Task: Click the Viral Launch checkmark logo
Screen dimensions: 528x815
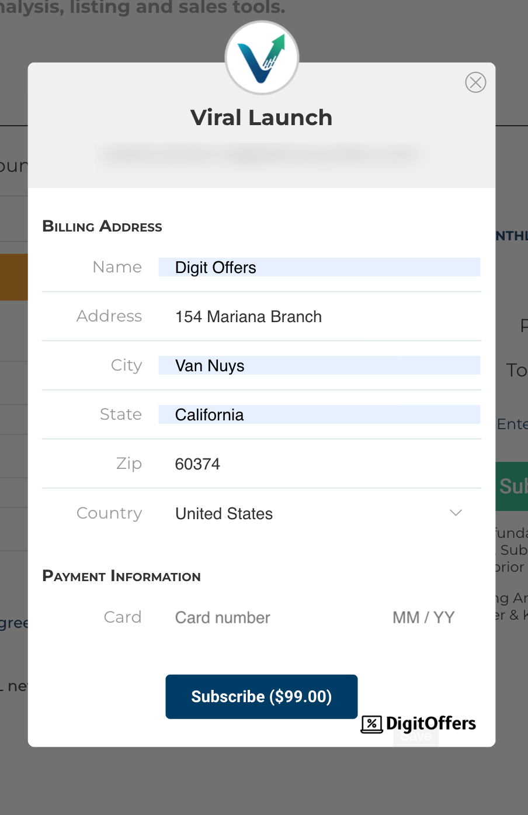Action: click(x=262, y=58)
